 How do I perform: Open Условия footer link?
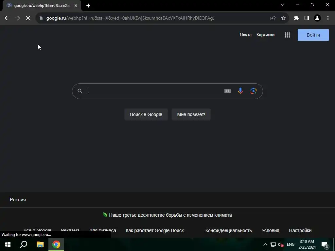[x=270, y=230]
